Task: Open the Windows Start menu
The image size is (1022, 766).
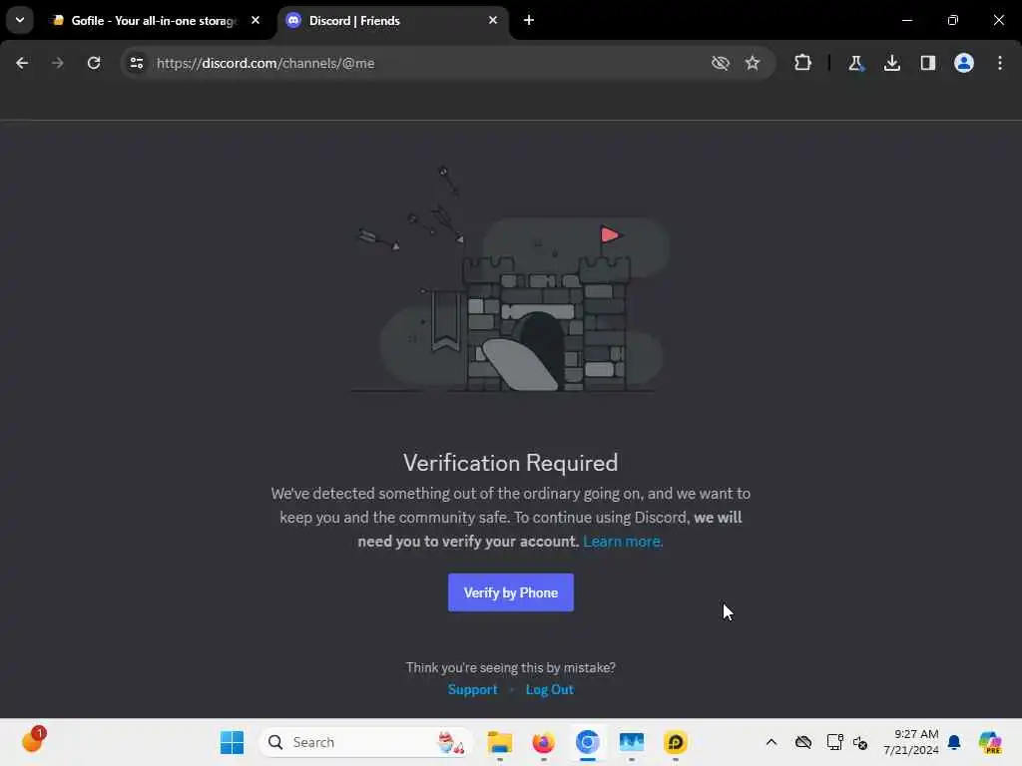Action: 232,742
